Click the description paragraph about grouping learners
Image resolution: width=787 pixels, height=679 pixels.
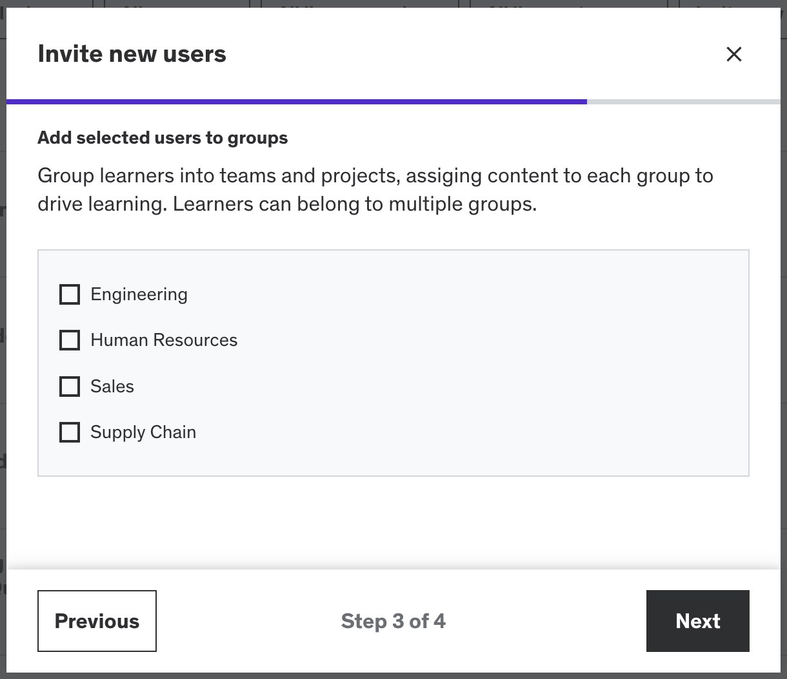coord(375,190)
